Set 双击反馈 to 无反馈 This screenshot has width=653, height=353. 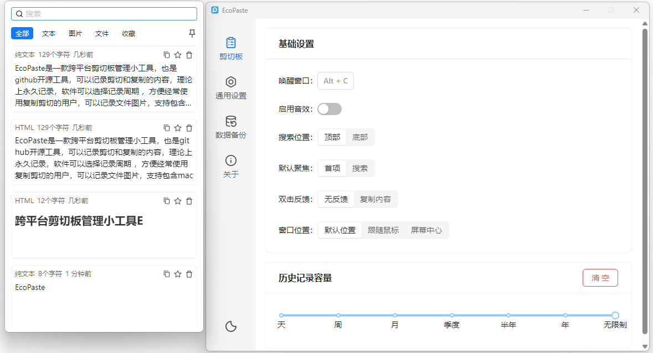click(336, 199)
